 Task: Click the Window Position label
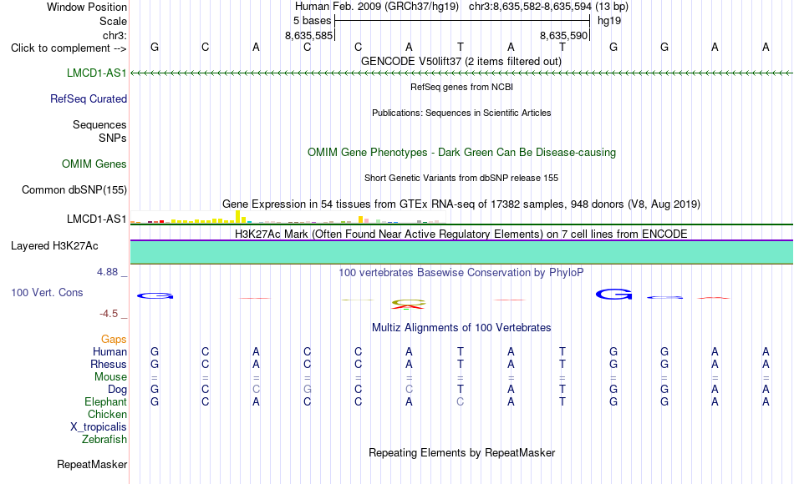click(87, 7)
